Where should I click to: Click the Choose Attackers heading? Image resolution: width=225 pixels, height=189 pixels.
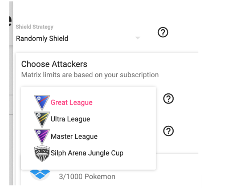pyautogui.click(x=54, y=64)
